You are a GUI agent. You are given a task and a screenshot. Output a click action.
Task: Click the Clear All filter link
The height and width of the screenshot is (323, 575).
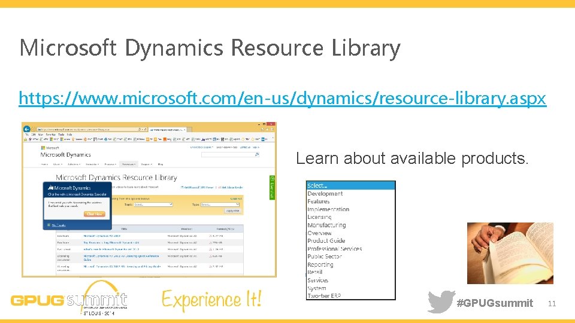pyautogui.click(x=236, y=199)
